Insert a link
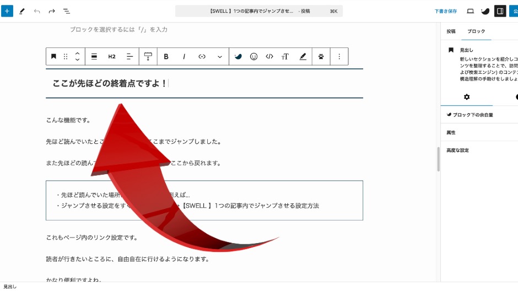 pyautogui.click(x=202, y=56)
